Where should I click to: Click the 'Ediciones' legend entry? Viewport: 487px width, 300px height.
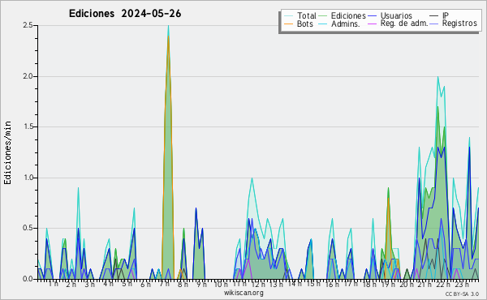[348, 15]
